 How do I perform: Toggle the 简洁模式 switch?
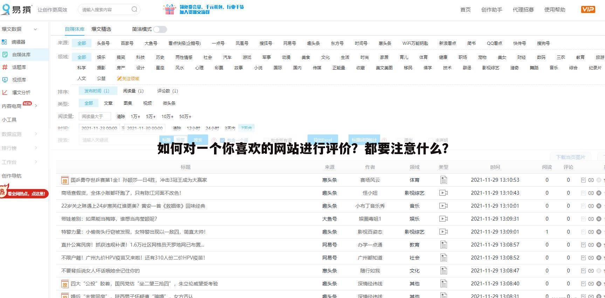click(160, 29)
